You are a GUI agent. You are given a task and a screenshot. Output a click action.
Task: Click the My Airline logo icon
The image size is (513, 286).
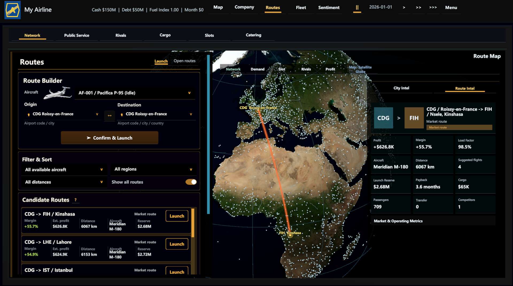13,10
